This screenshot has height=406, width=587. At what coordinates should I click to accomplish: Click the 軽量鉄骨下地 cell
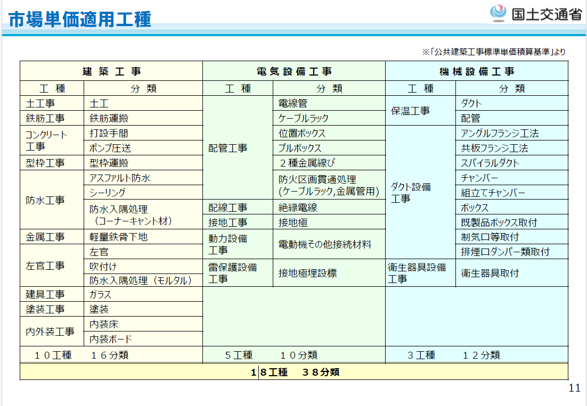coord(143,237)
